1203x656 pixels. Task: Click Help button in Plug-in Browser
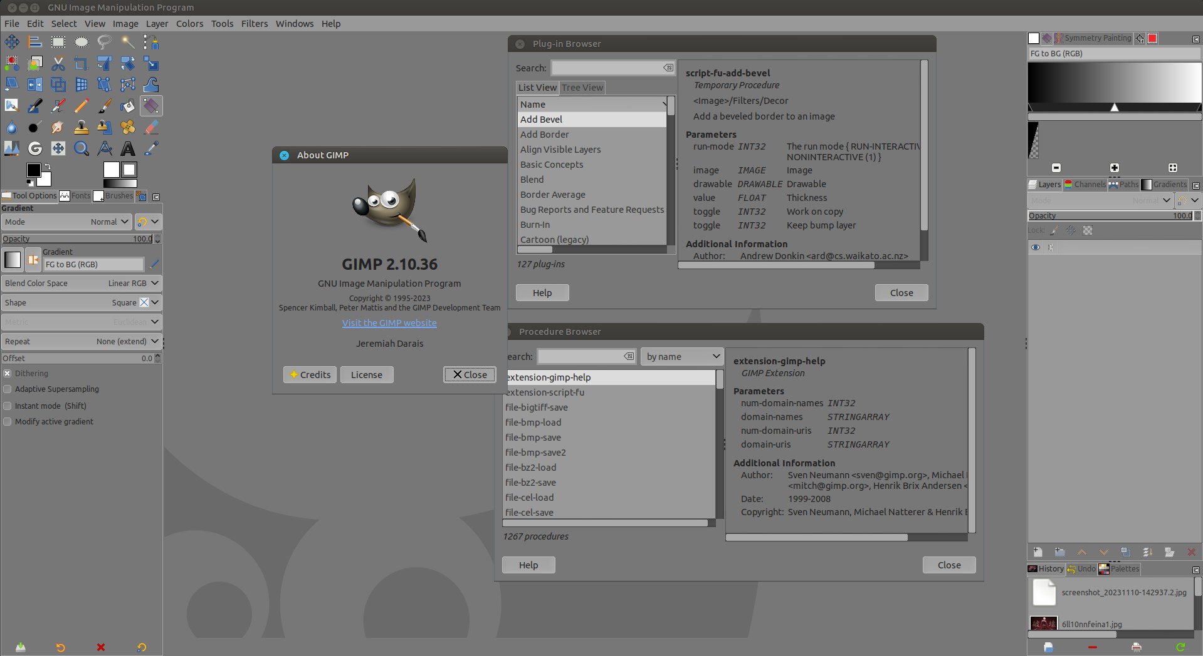[x=542, y=292]
